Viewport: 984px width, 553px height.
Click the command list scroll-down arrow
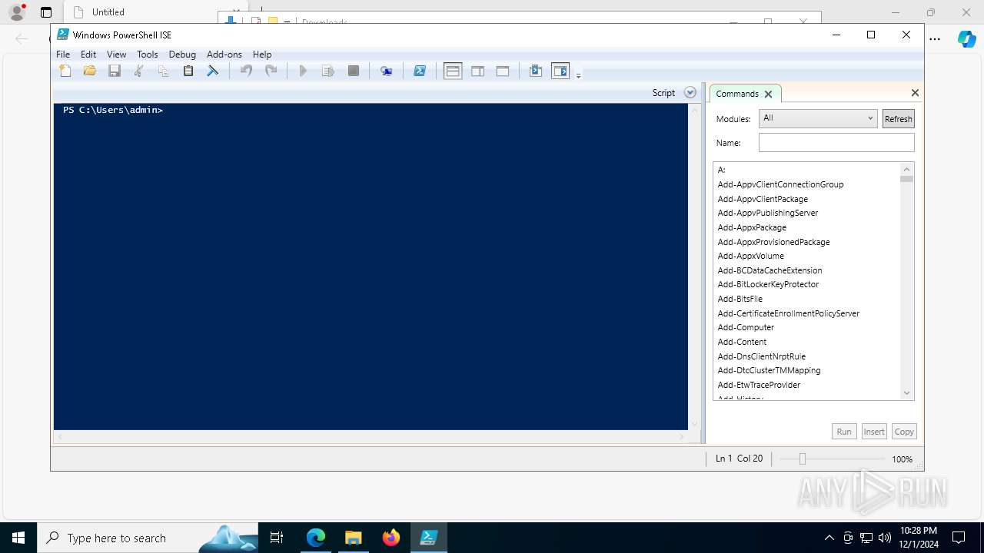(x=906, y=393)
